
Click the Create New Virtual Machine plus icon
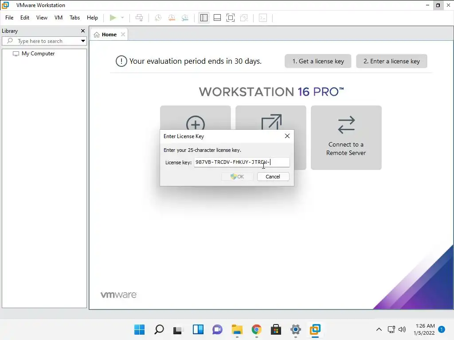196,123
